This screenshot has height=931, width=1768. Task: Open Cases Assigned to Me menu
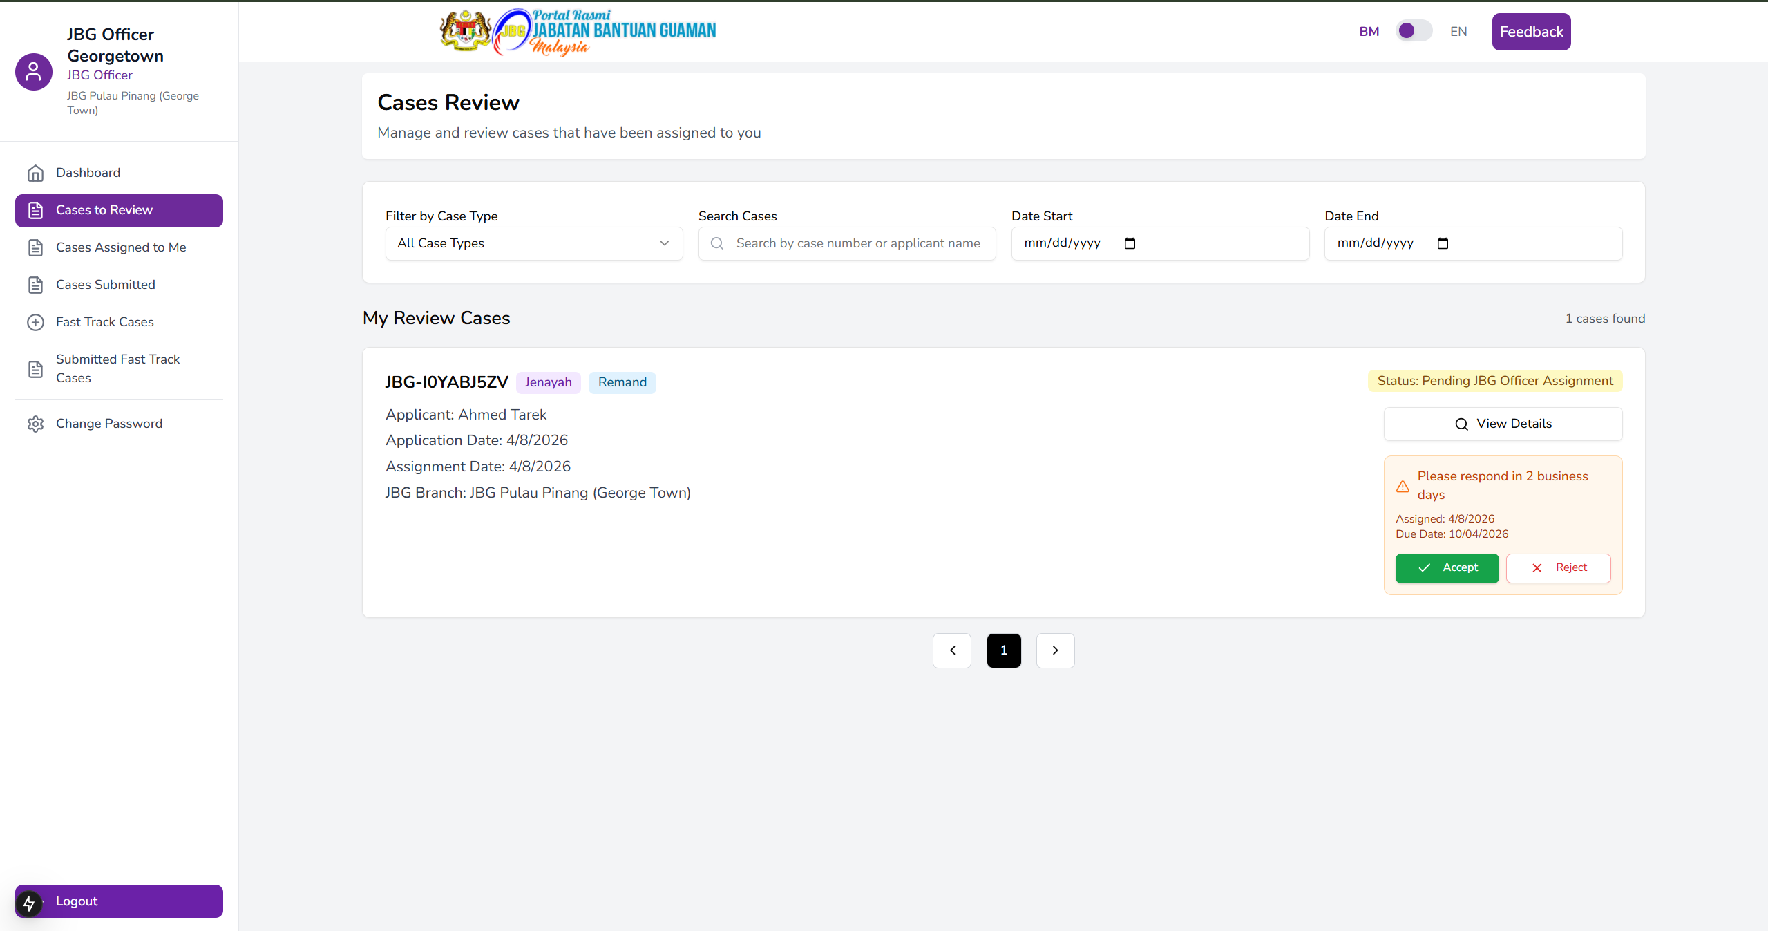tap(121, 247)
